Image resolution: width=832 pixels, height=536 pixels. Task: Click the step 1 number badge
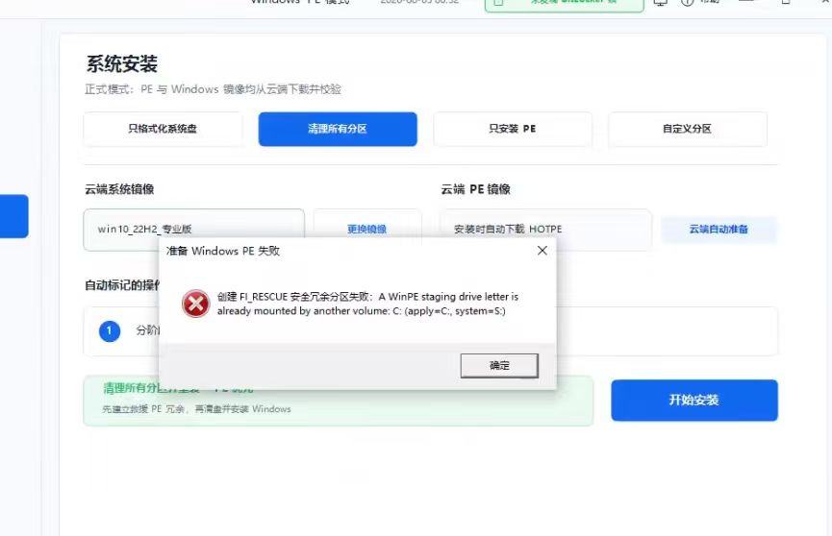(x=110, y=330)
